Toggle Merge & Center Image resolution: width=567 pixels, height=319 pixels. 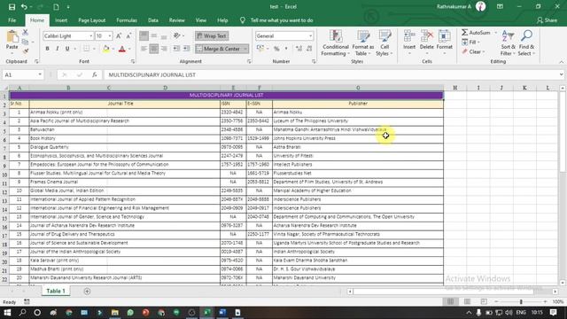coord(219,49)
